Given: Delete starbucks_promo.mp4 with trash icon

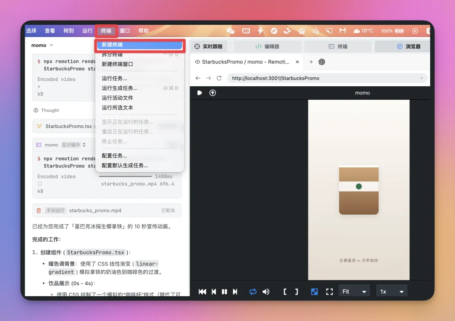Looking at the screenshot, I should pyautogui.click(x=39, y=211).
